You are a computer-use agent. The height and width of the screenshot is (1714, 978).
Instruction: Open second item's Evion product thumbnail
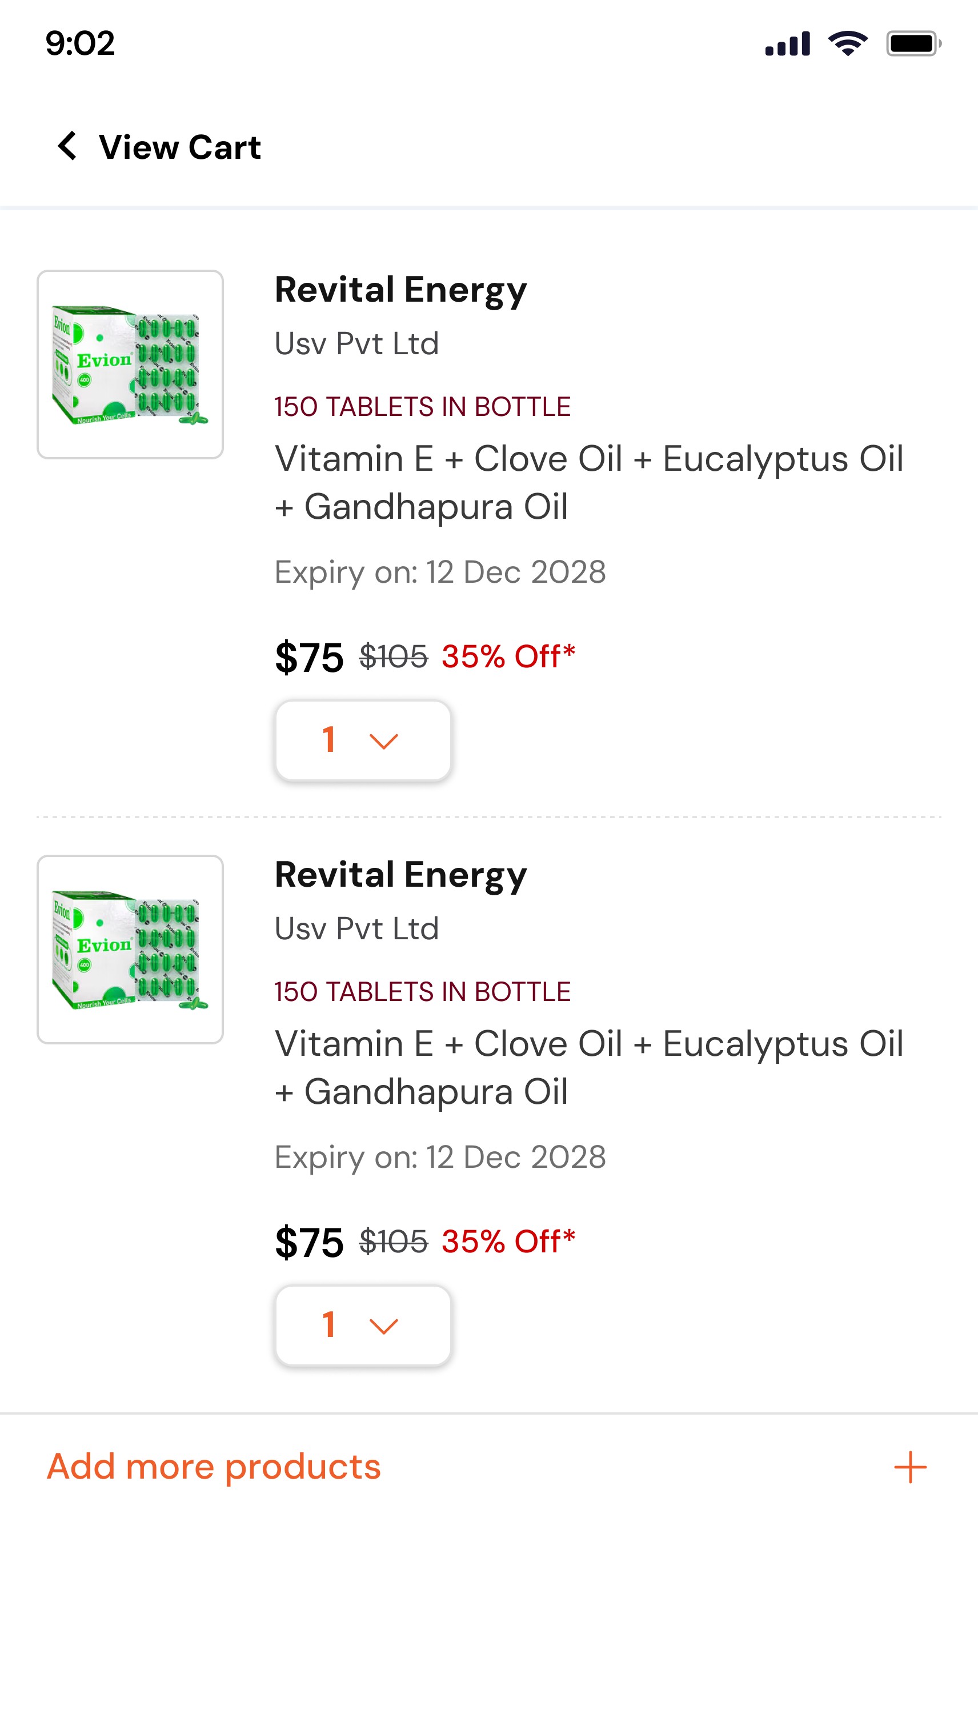pyautogui.click(x=130, y=949)
